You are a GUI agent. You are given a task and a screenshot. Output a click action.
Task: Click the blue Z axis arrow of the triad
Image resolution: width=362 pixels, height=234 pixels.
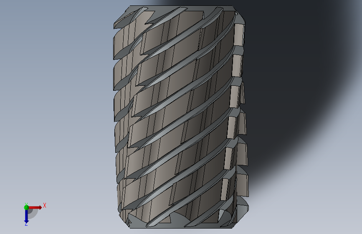tap(26, 217)
